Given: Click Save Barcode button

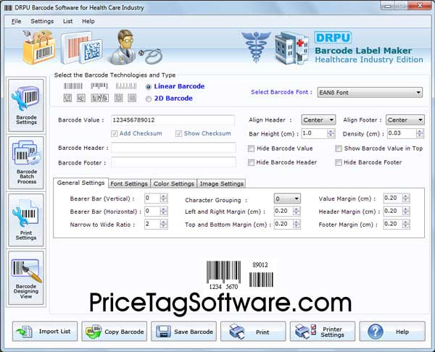Looking at the screenshot, I should tap(183, 331).
